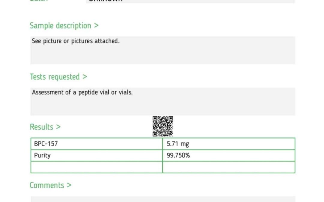Click the sample description text box

(163, 50)
